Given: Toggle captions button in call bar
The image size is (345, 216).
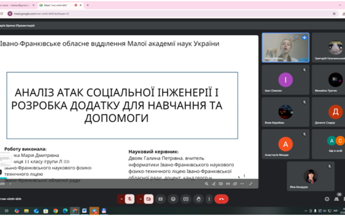Looking at the screenshot, I should [x=160, y=199].
